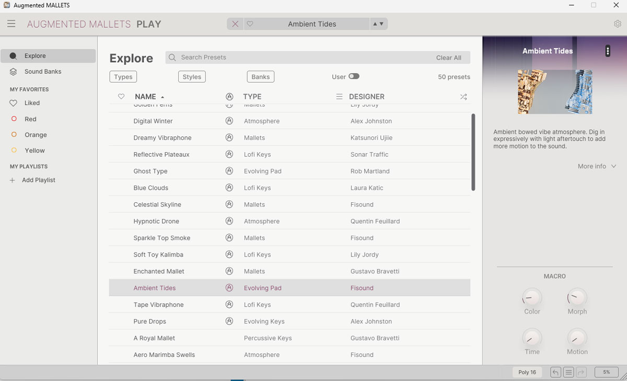Open the hamburger main menu

11,24
